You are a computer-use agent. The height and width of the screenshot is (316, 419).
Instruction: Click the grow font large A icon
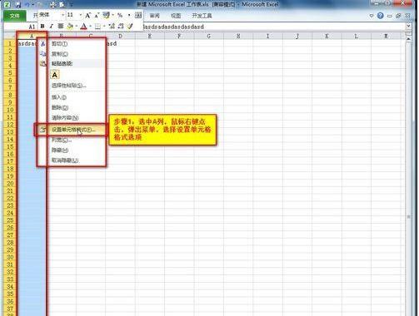click(x=87, y=15)
